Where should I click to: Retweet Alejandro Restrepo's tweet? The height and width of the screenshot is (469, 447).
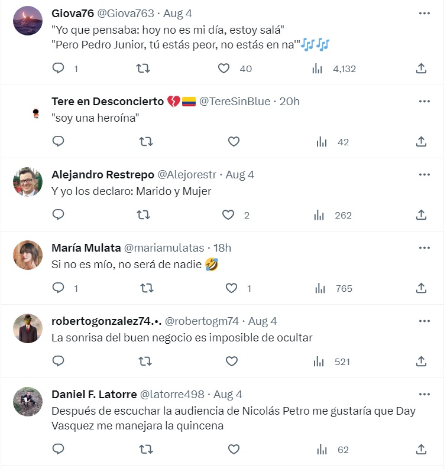144,215
